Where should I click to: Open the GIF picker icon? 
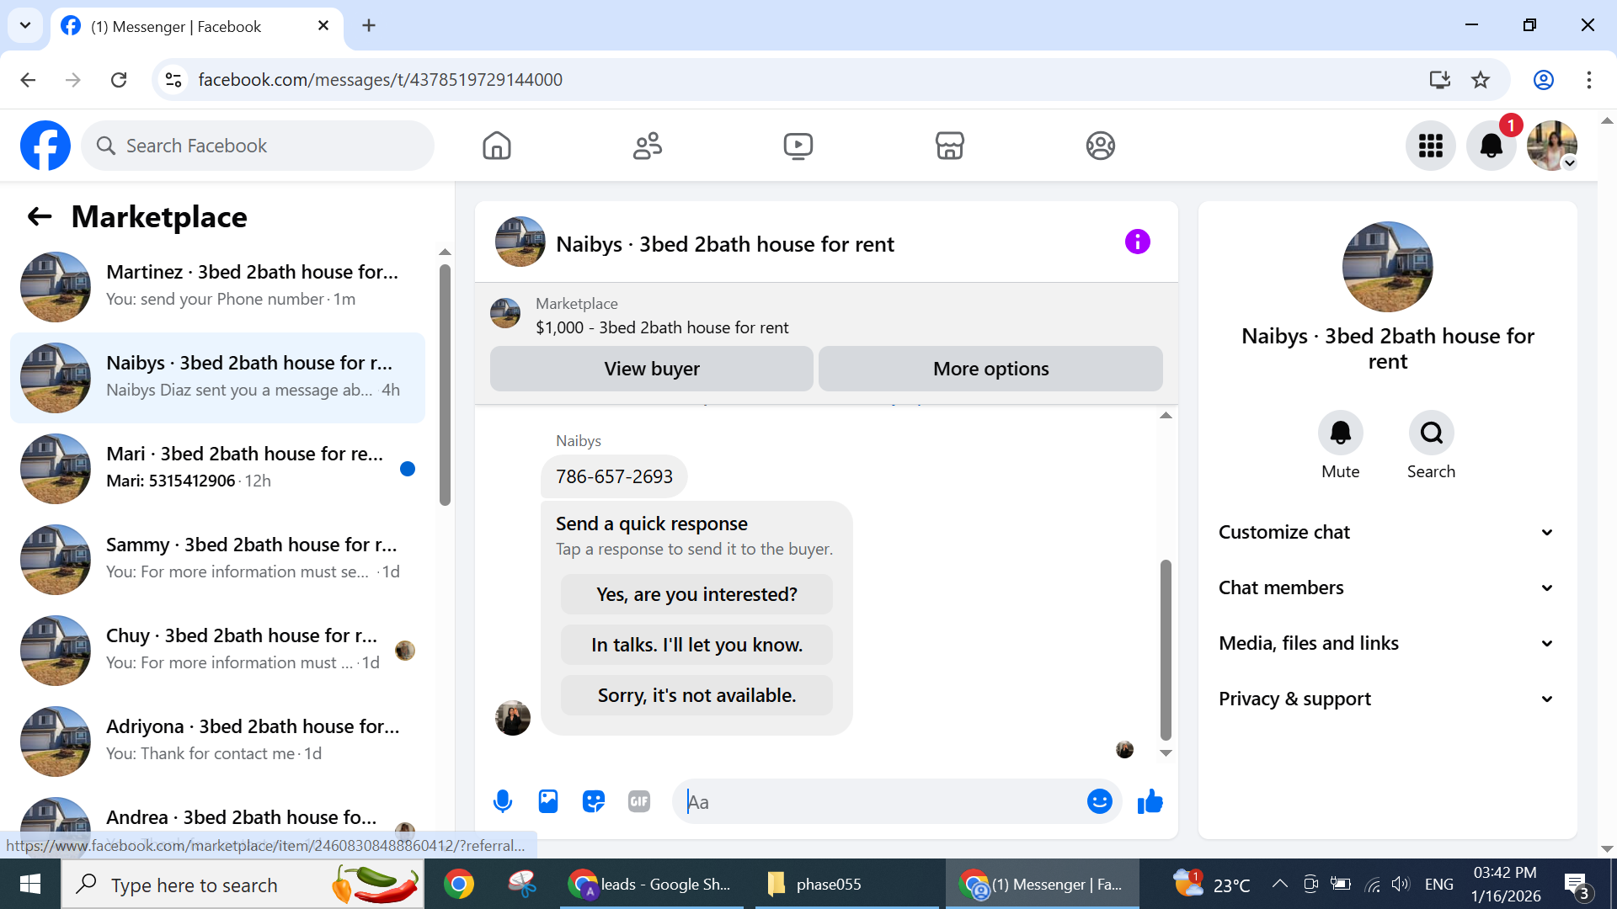coord(639,801)
